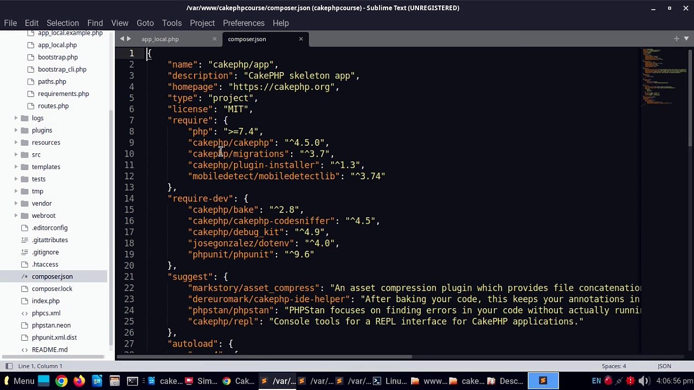Viewport: 694px width, 390px height.
Task: Open the tab list dropdown arrow
Action: pyautogui.click(x=686, y=39)
